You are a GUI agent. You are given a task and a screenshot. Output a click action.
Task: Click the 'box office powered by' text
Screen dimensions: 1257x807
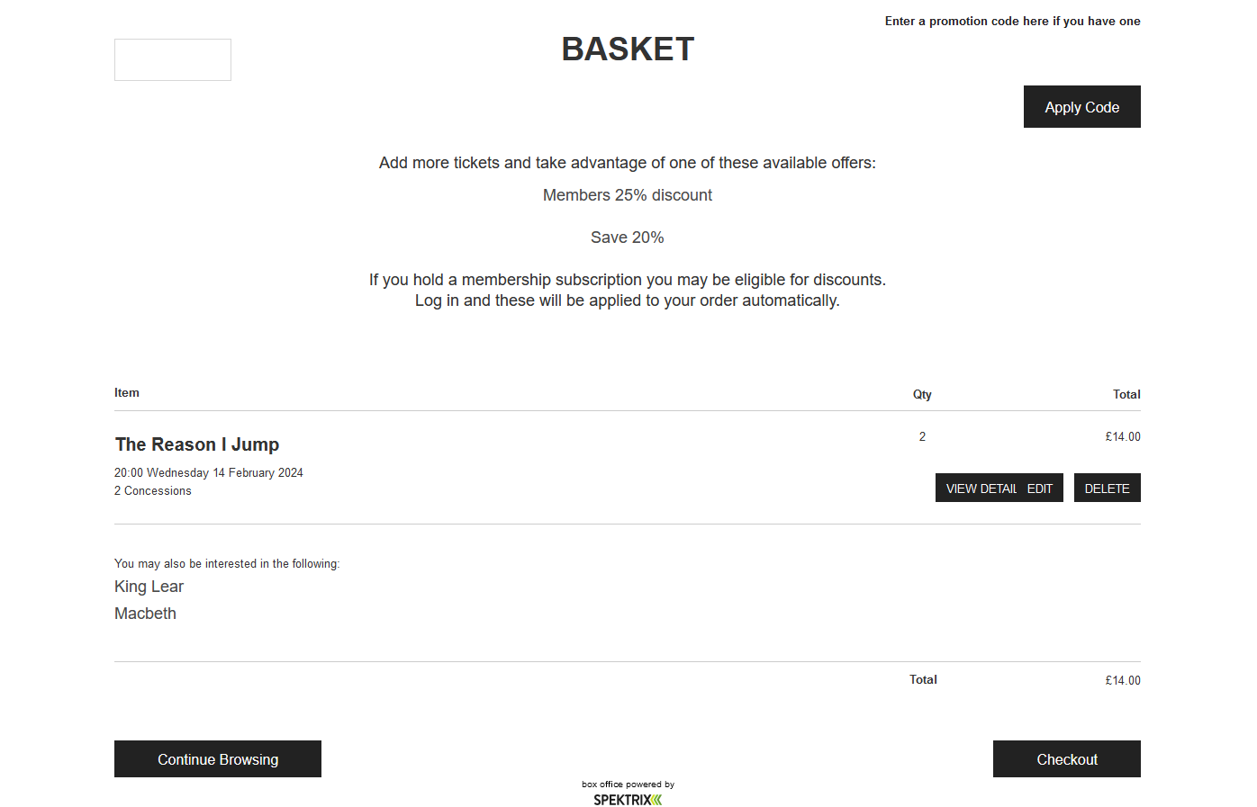[628, 785]
